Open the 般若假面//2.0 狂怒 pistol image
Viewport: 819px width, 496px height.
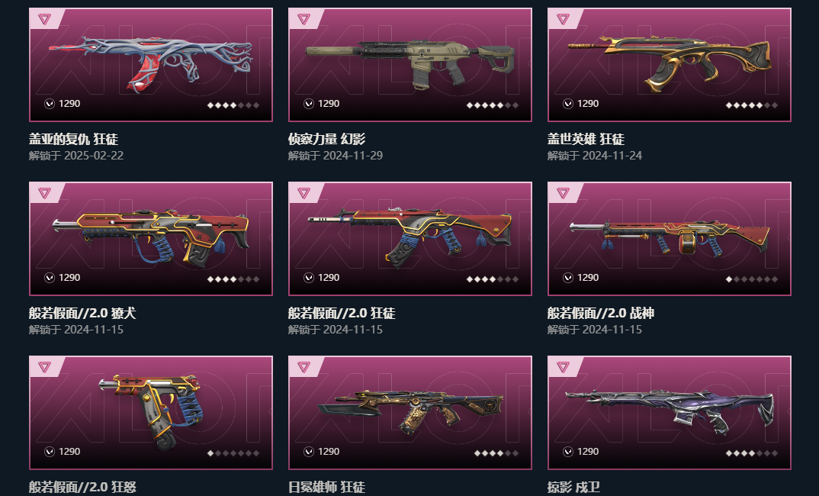(151, 412)
